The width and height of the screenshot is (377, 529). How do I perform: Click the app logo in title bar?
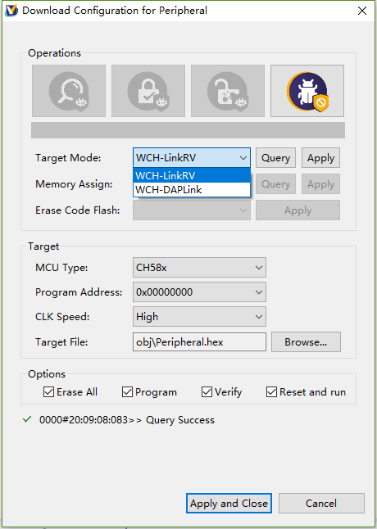(11, 11)
